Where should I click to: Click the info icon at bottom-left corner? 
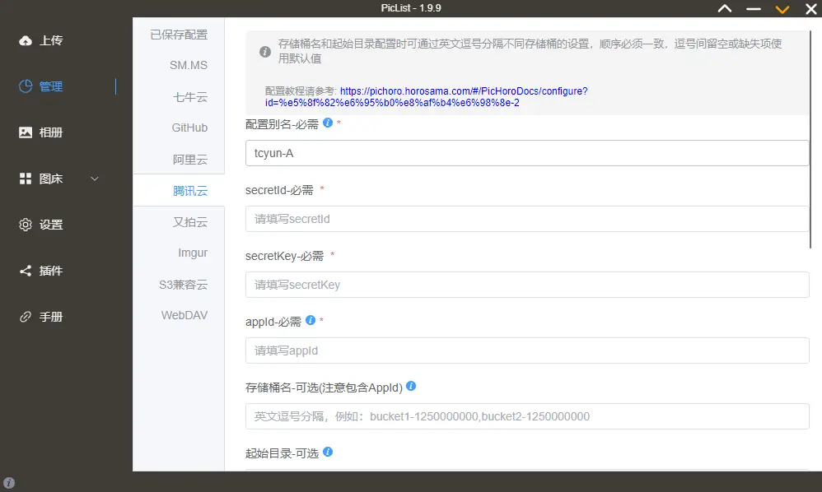[9, 482]
